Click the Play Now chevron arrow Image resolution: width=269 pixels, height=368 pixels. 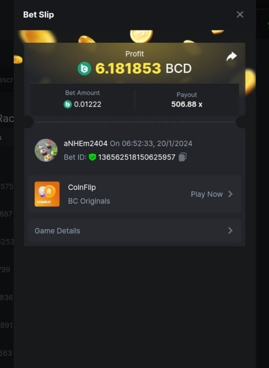(230, 194)
